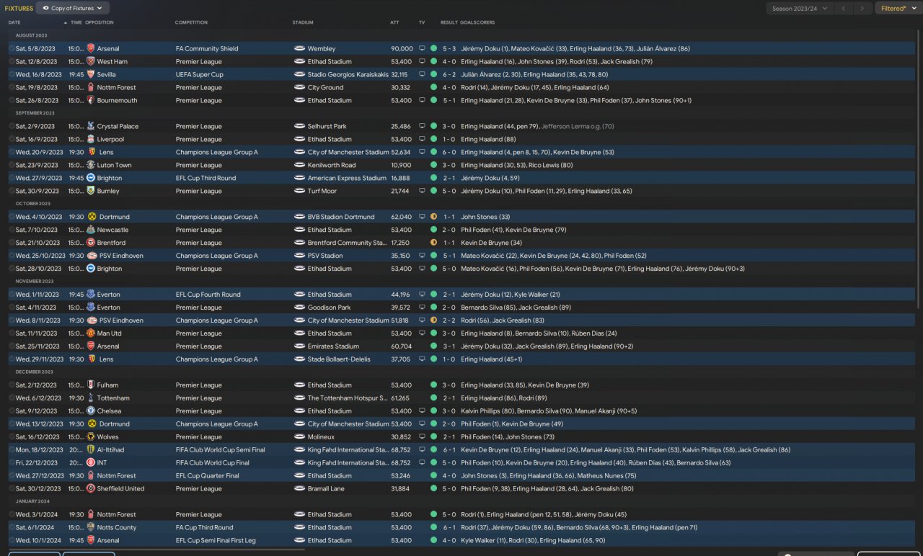Click the Brentford club badge

(x=91, y=243)
